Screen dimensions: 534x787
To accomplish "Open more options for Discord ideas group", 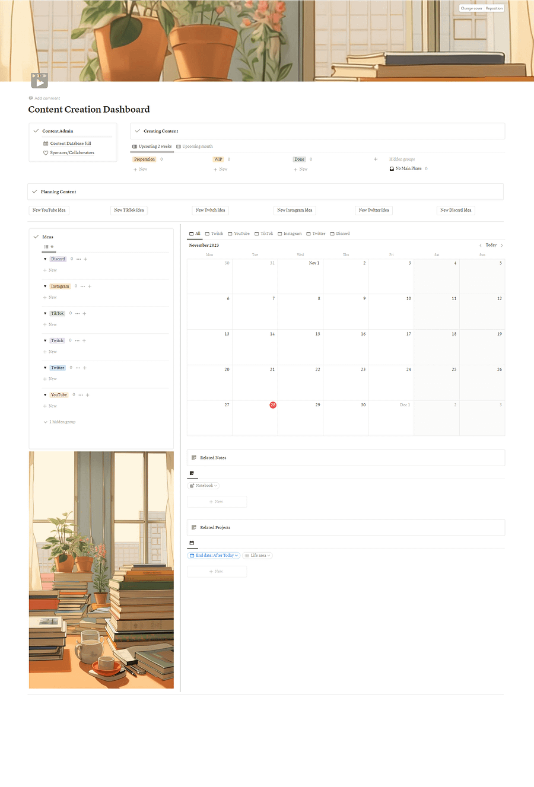I will pos(79,259).
